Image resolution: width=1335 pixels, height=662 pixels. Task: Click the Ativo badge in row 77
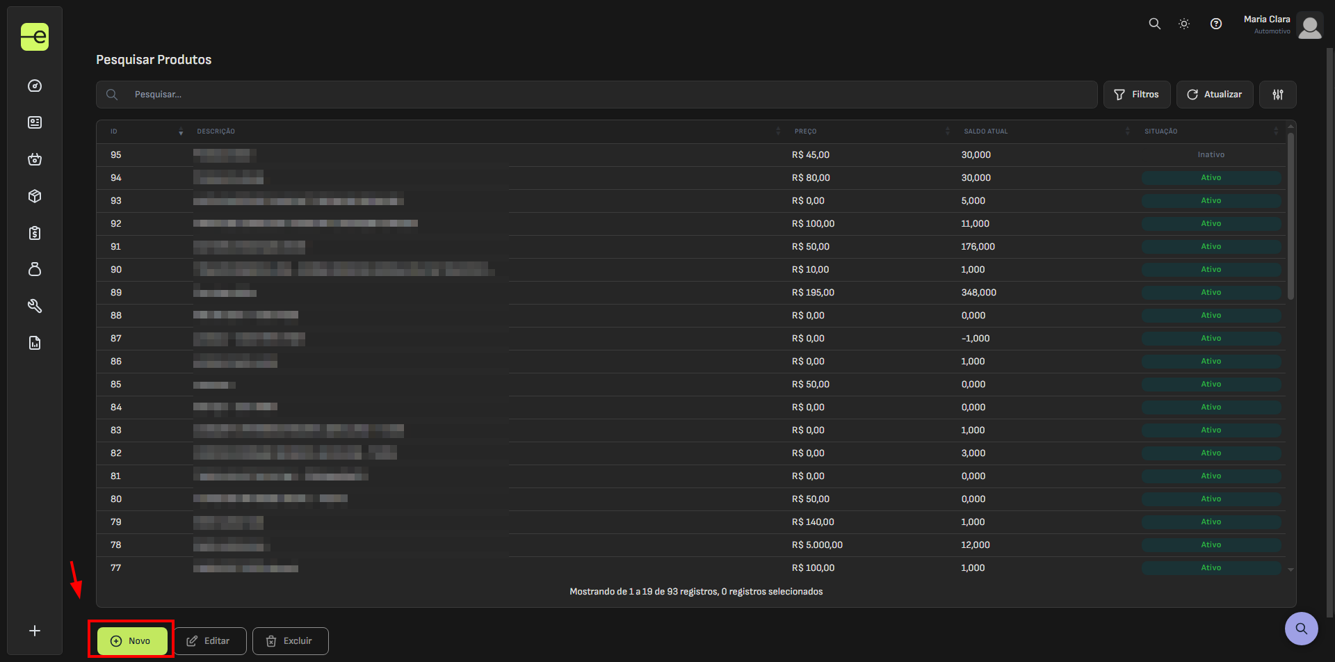pos(1211,568)
